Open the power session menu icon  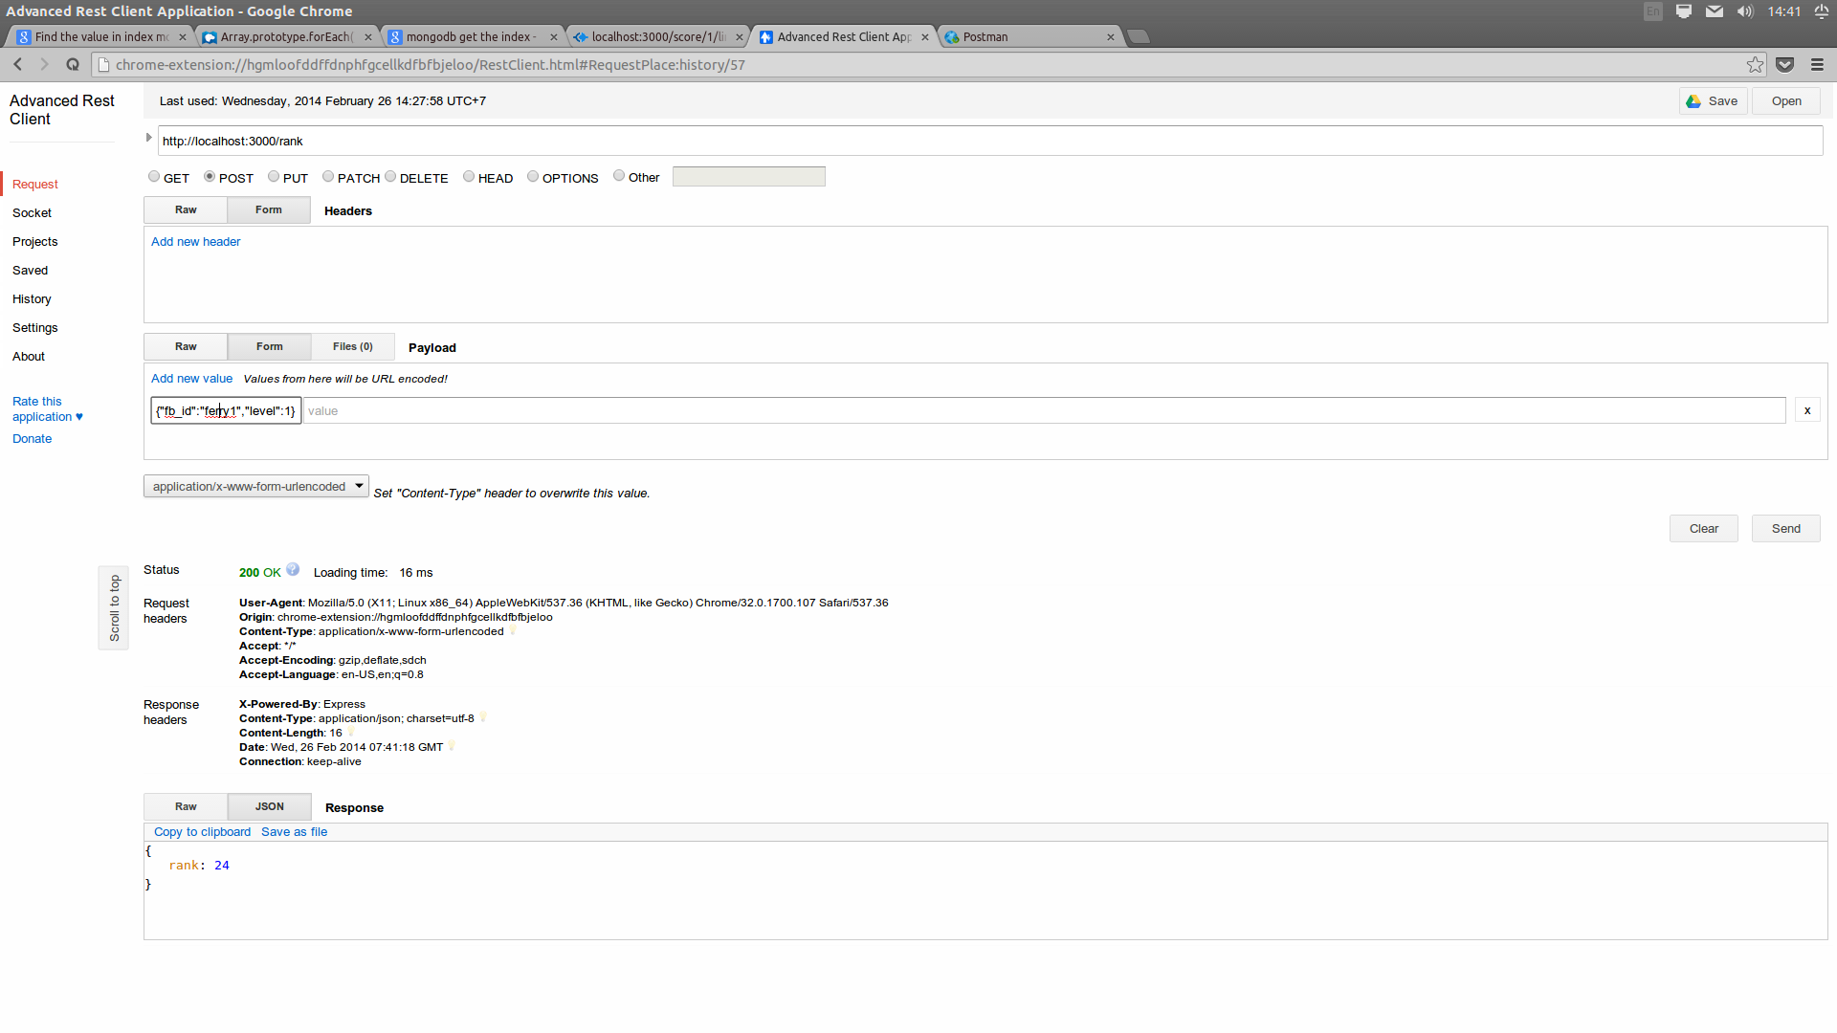point(1822,11)
